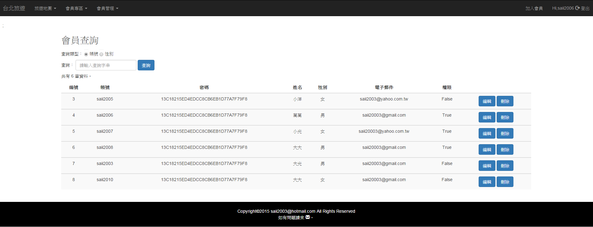Viewport: 593px width, 227px height.
Task: Click email saii2003@yahoo.com.tw in table
Action: (x=384, y=99)
